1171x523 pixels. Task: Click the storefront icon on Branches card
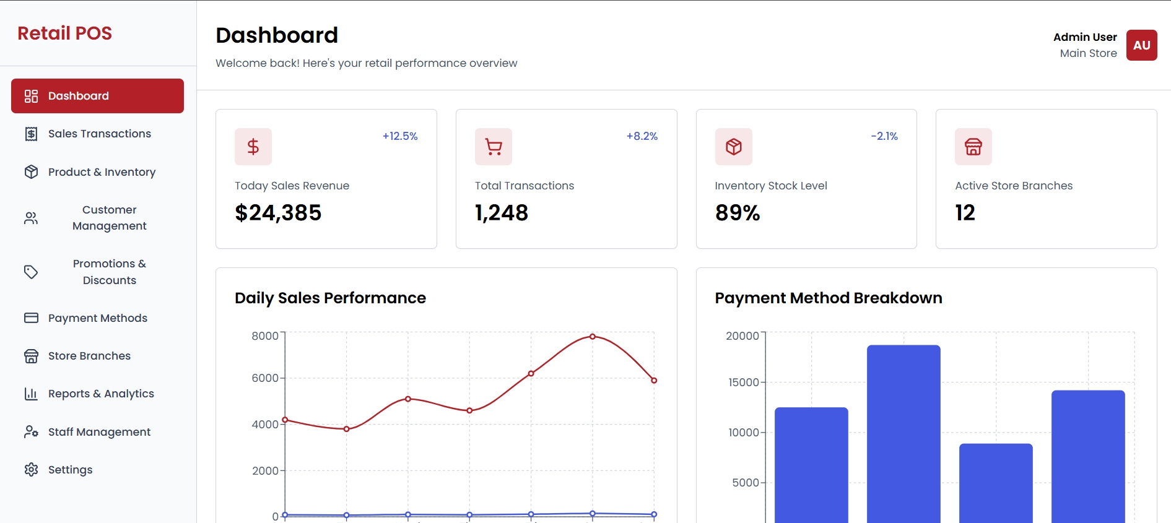pyautogui.click(x=973, y=147)
